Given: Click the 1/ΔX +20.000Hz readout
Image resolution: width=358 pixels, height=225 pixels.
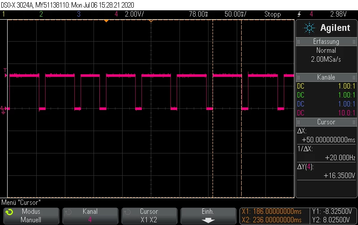Looking at the screenshot, I should point(326,153).
